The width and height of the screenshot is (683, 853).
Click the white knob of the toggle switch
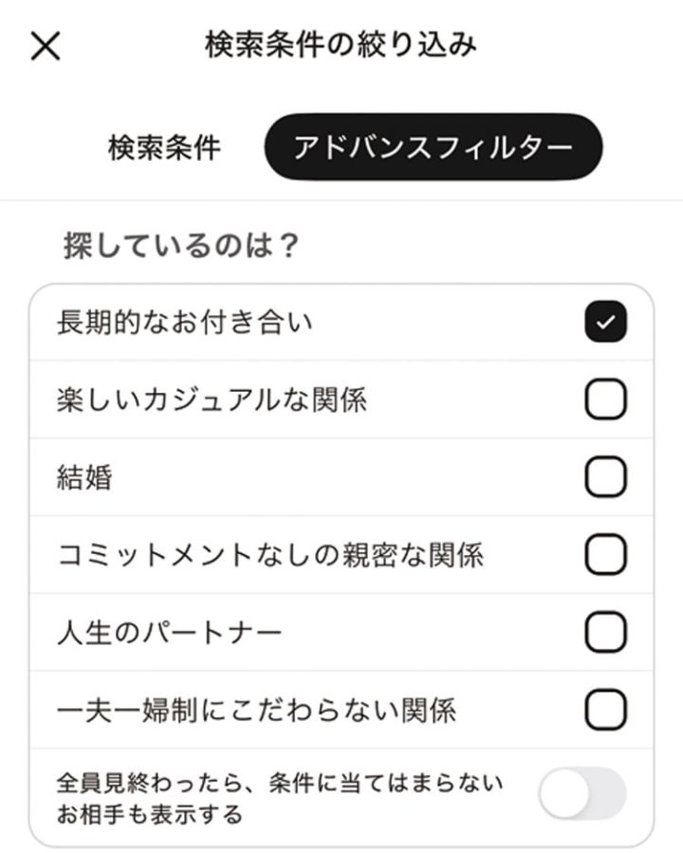point(565,793)
